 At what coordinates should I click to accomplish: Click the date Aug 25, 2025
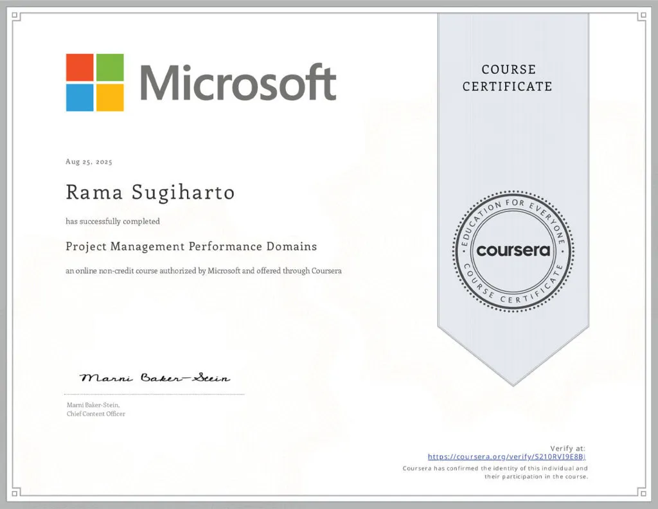89,162
